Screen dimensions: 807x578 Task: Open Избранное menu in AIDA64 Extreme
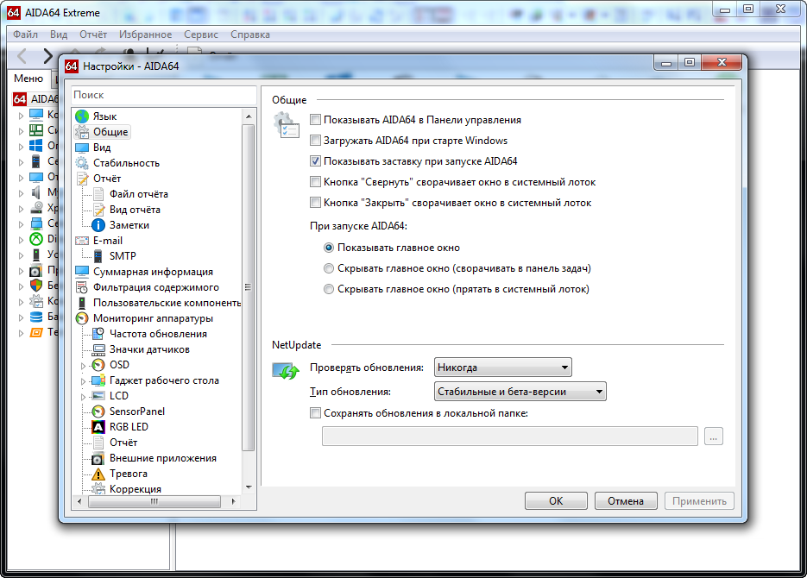click(x=146, y=35)
